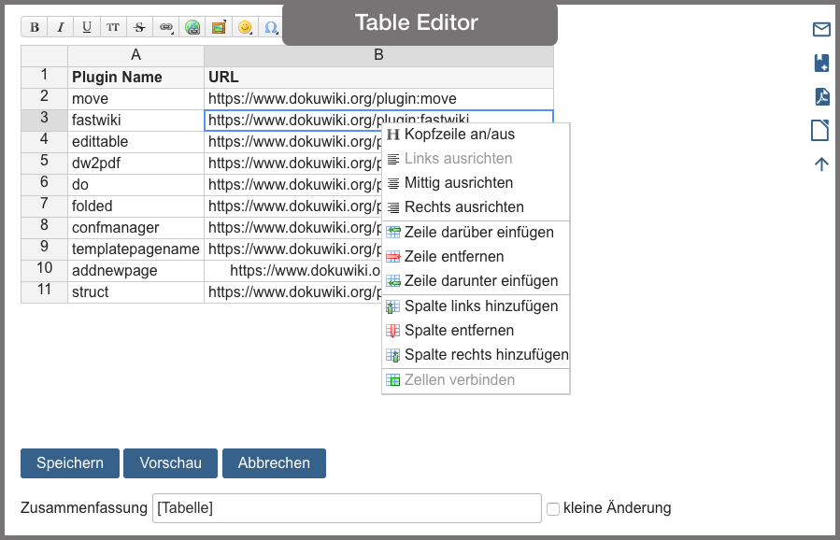Select the Plugin Name header cell
The image size is (840, 540).
(135, 78)
